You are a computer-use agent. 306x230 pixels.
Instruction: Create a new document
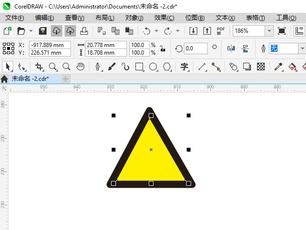[x=8, y=31]
